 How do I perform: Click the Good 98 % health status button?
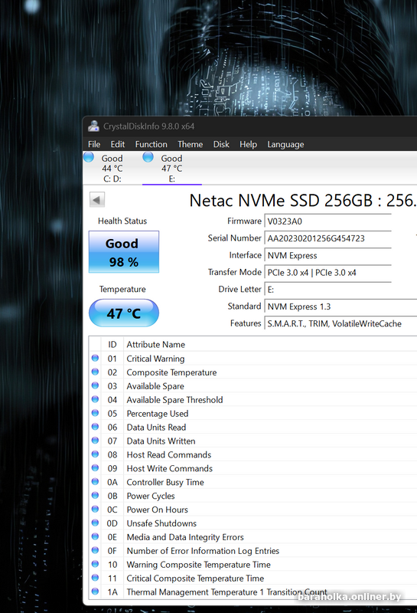click(124, 252)
